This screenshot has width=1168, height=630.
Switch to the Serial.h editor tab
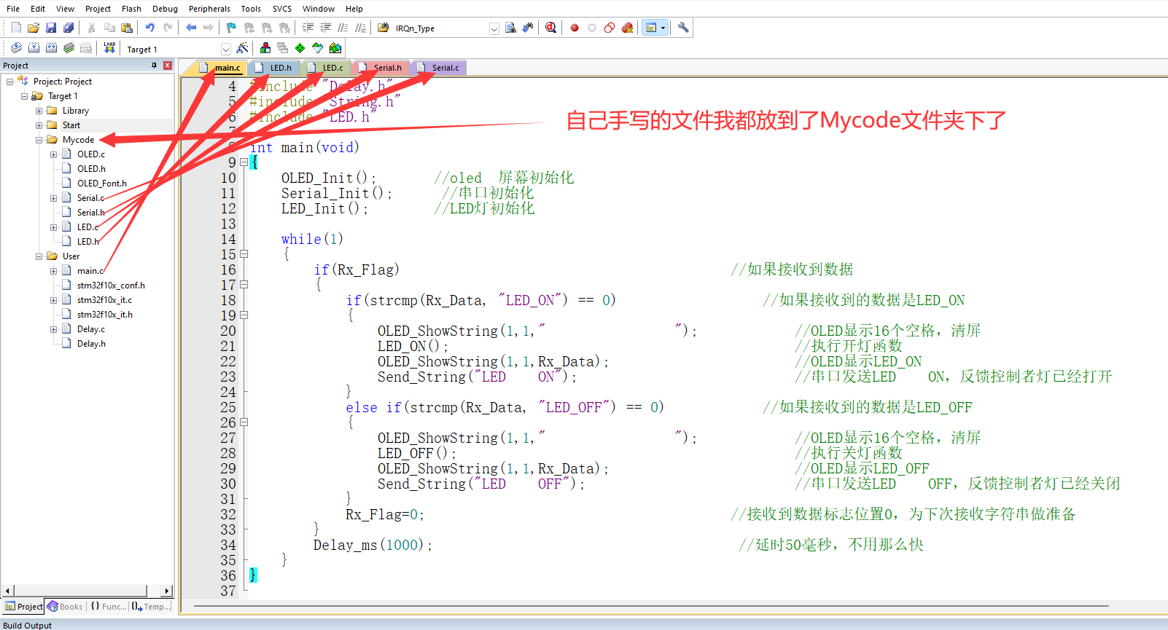point(381,68)
